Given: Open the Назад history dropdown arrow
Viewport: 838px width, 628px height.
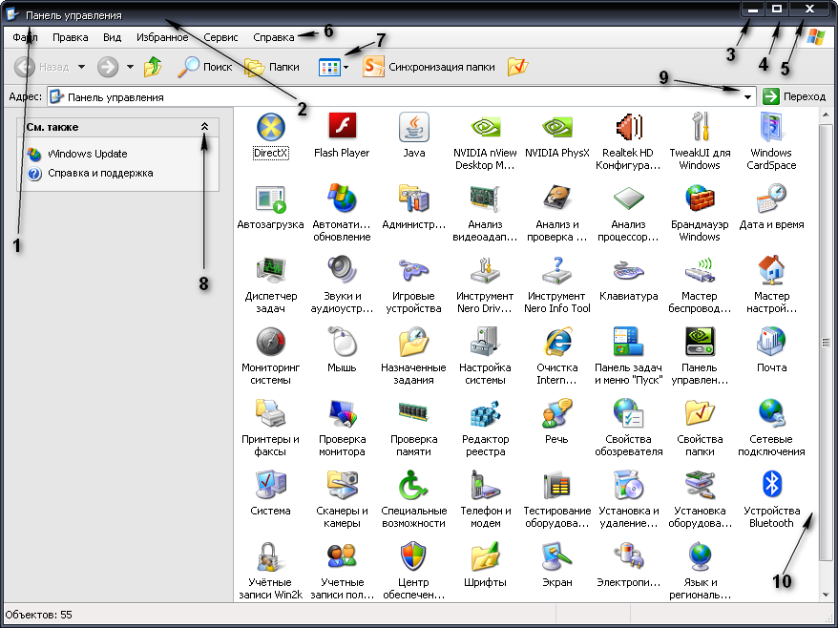Looking at the screenshot, I should coord(81,67).
